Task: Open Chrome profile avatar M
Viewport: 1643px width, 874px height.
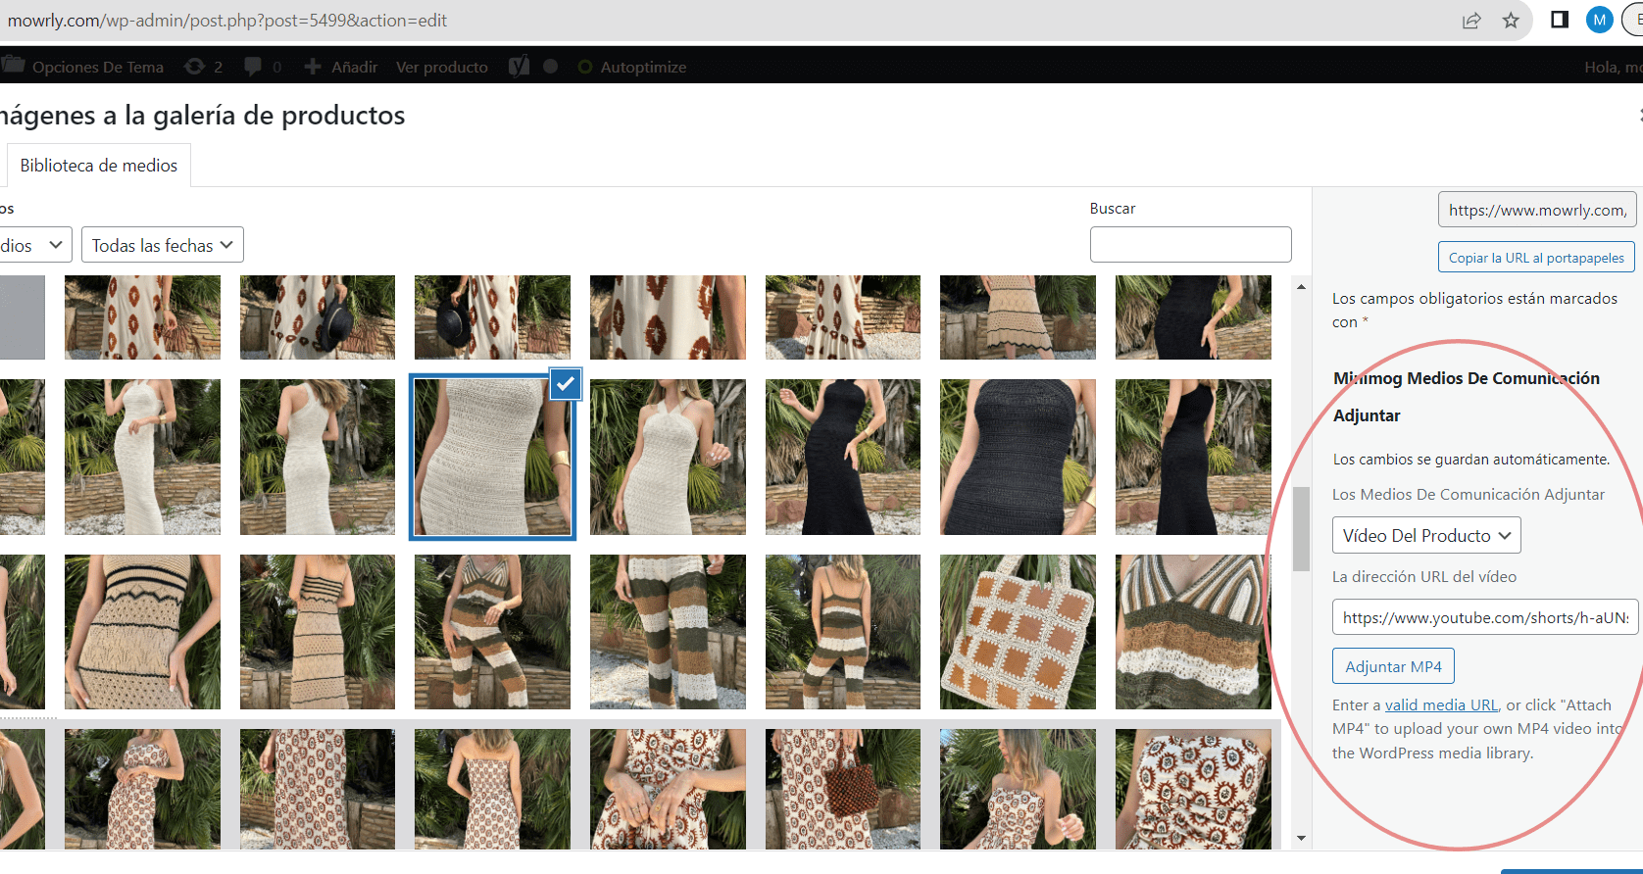Action: (1599, 20)
